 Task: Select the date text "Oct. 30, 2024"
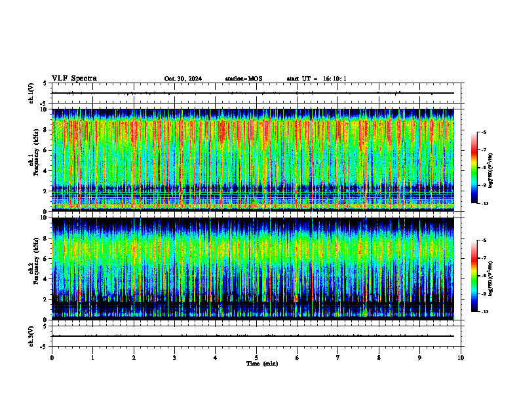[183, 79]
